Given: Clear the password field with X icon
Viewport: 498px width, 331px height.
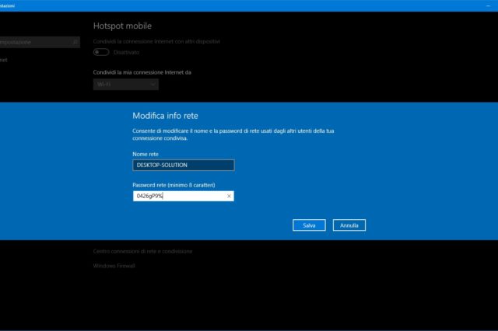Looking at the screenshot, I should [x=229, y=196].
